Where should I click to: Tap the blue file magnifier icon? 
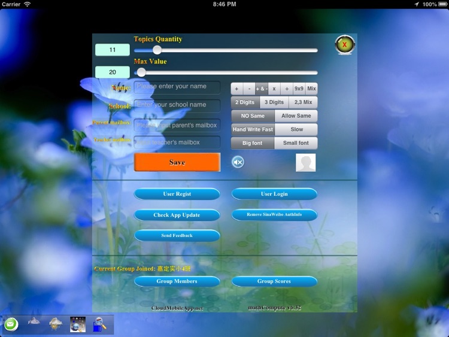coord(99,324)
